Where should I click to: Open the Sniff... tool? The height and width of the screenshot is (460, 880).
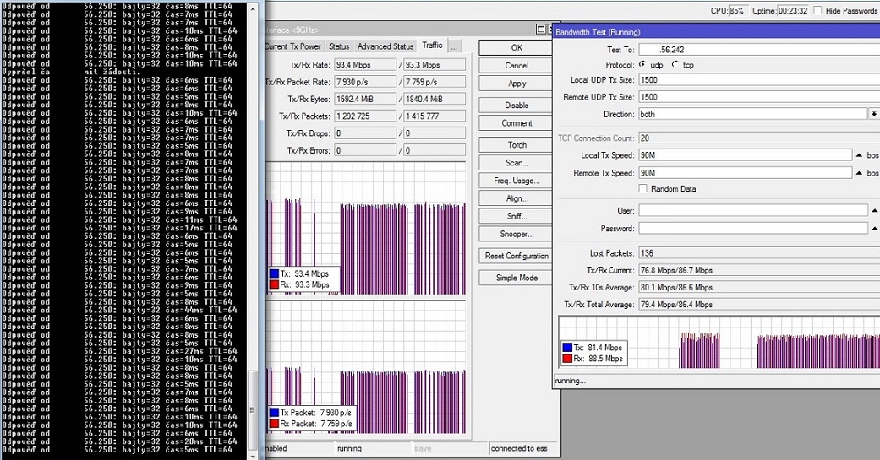517,216
